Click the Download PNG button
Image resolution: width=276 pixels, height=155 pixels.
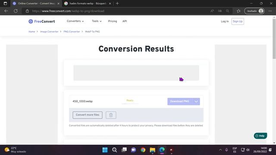[x=180, y=102]
